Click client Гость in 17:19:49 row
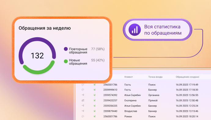Viewport: 211px width, 120px height. [x=128, y=85]
